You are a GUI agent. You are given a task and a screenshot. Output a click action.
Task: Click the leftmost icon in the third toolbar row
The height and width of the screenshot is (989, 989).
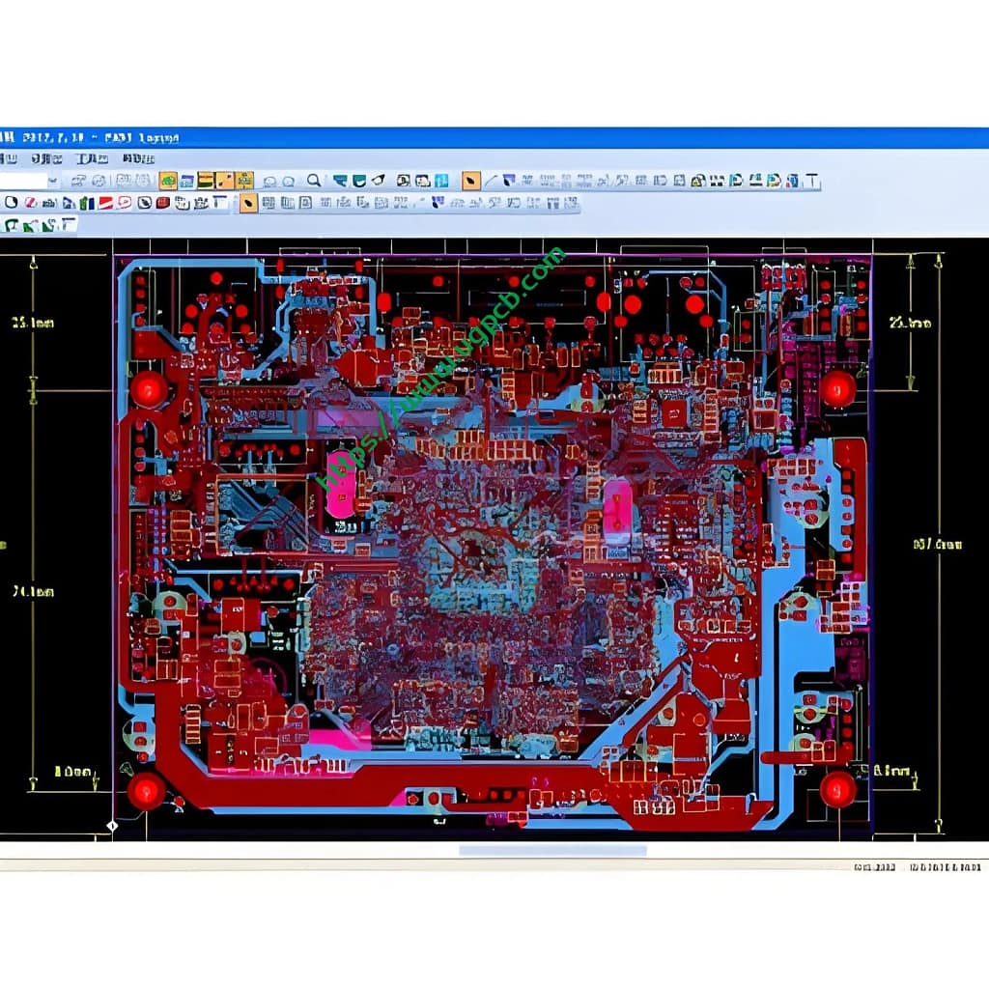[11, 225]
